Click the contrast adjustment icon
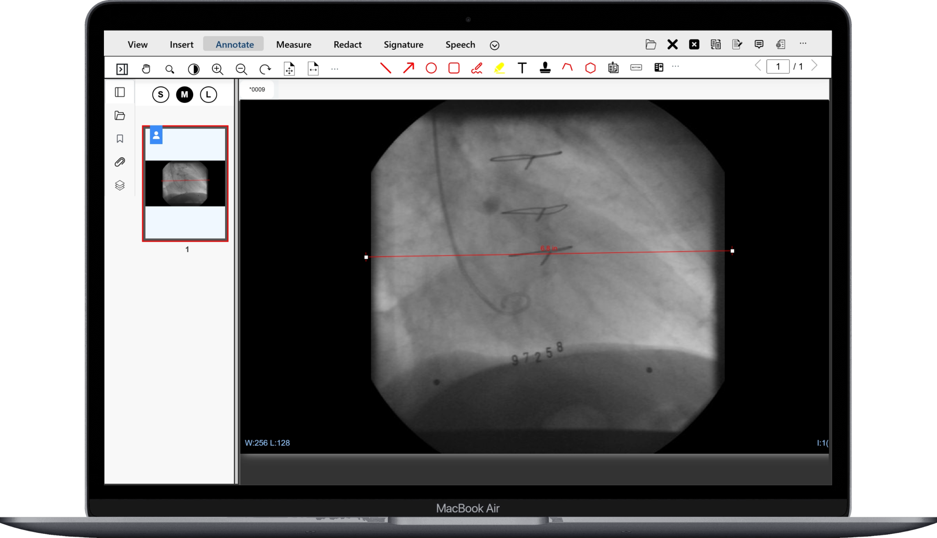937x538 pixels. coord(193,69)
